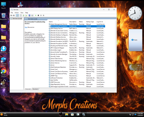Click the services list vertical scrollbar
The height and width of the screenshot is (117, 144).
pos(116,63)
